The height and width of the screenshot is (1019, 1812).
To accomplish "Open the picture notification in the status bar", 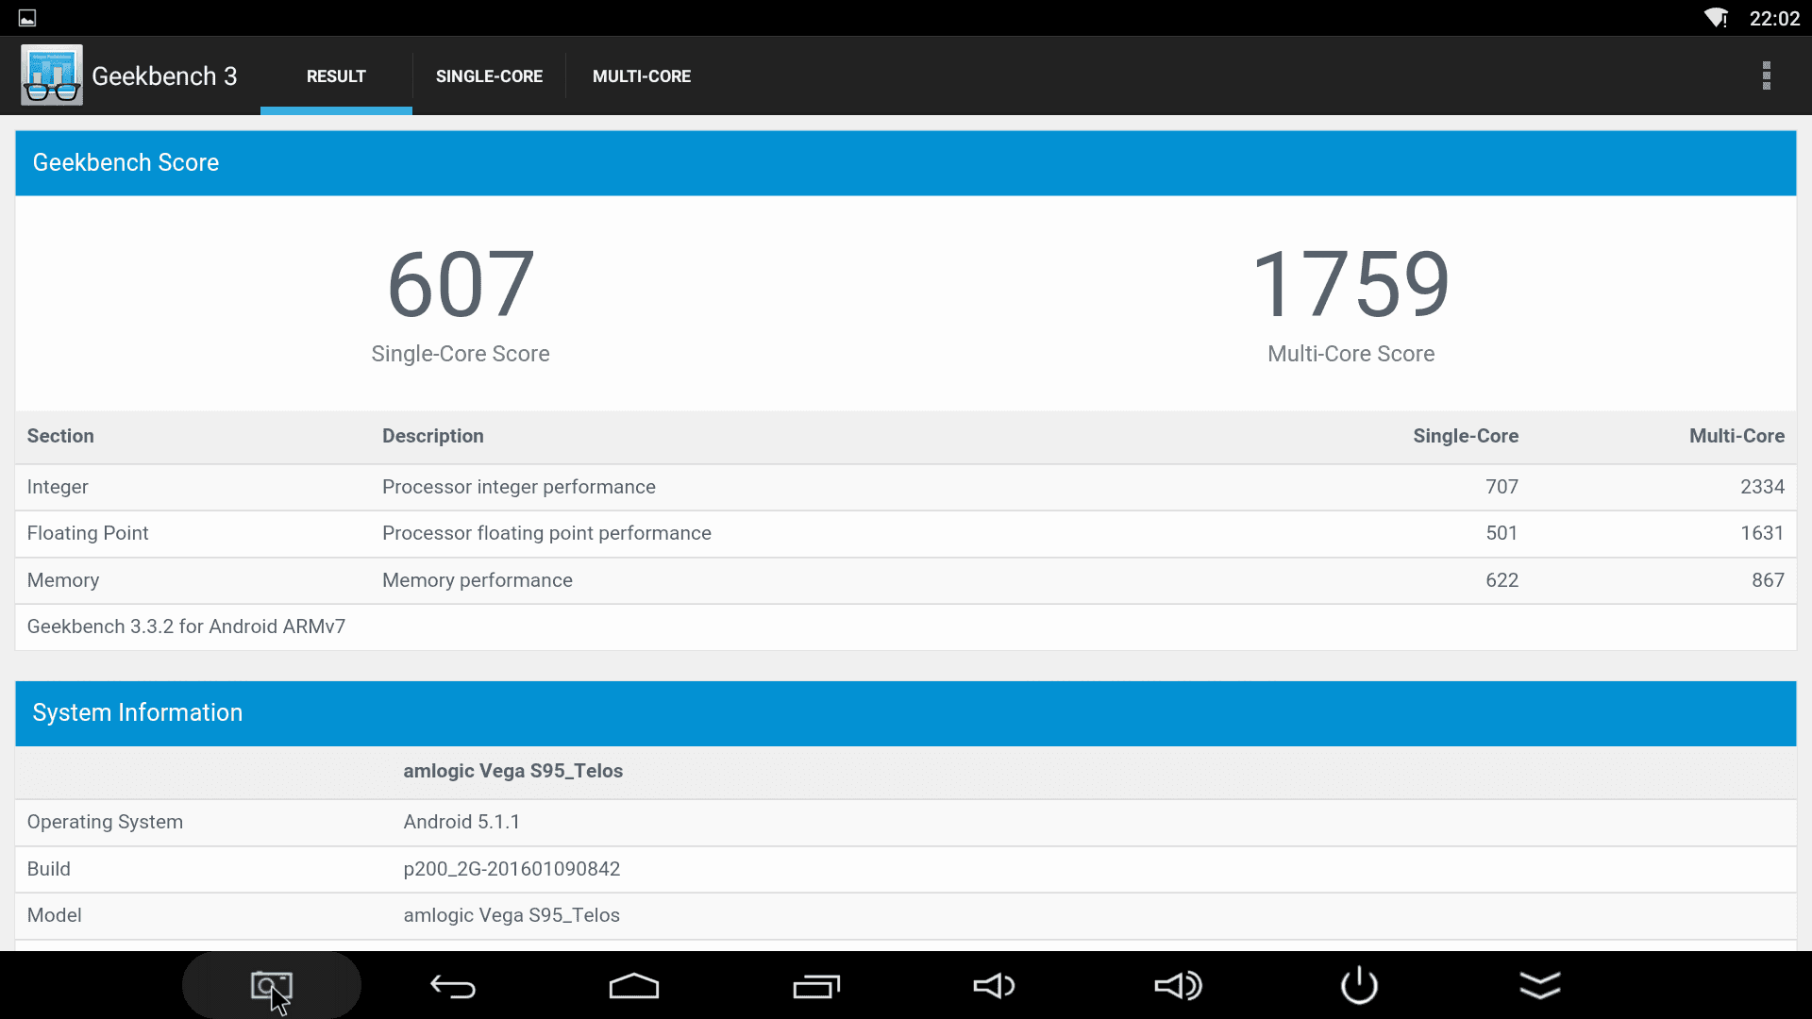I will click(27, 18).
